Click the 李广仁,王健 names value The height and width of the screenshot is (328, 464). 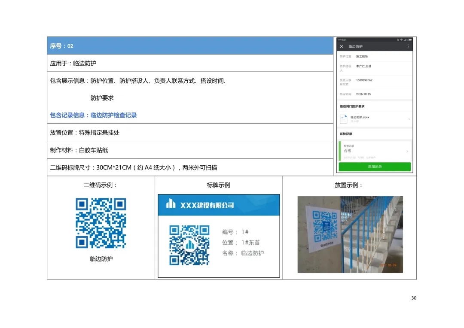coord(363,66)
